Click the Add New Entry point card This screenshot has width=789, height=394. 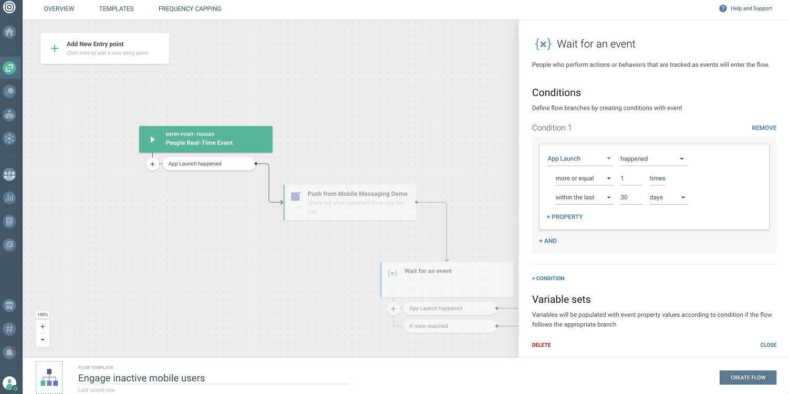click(x=105, y=48)
